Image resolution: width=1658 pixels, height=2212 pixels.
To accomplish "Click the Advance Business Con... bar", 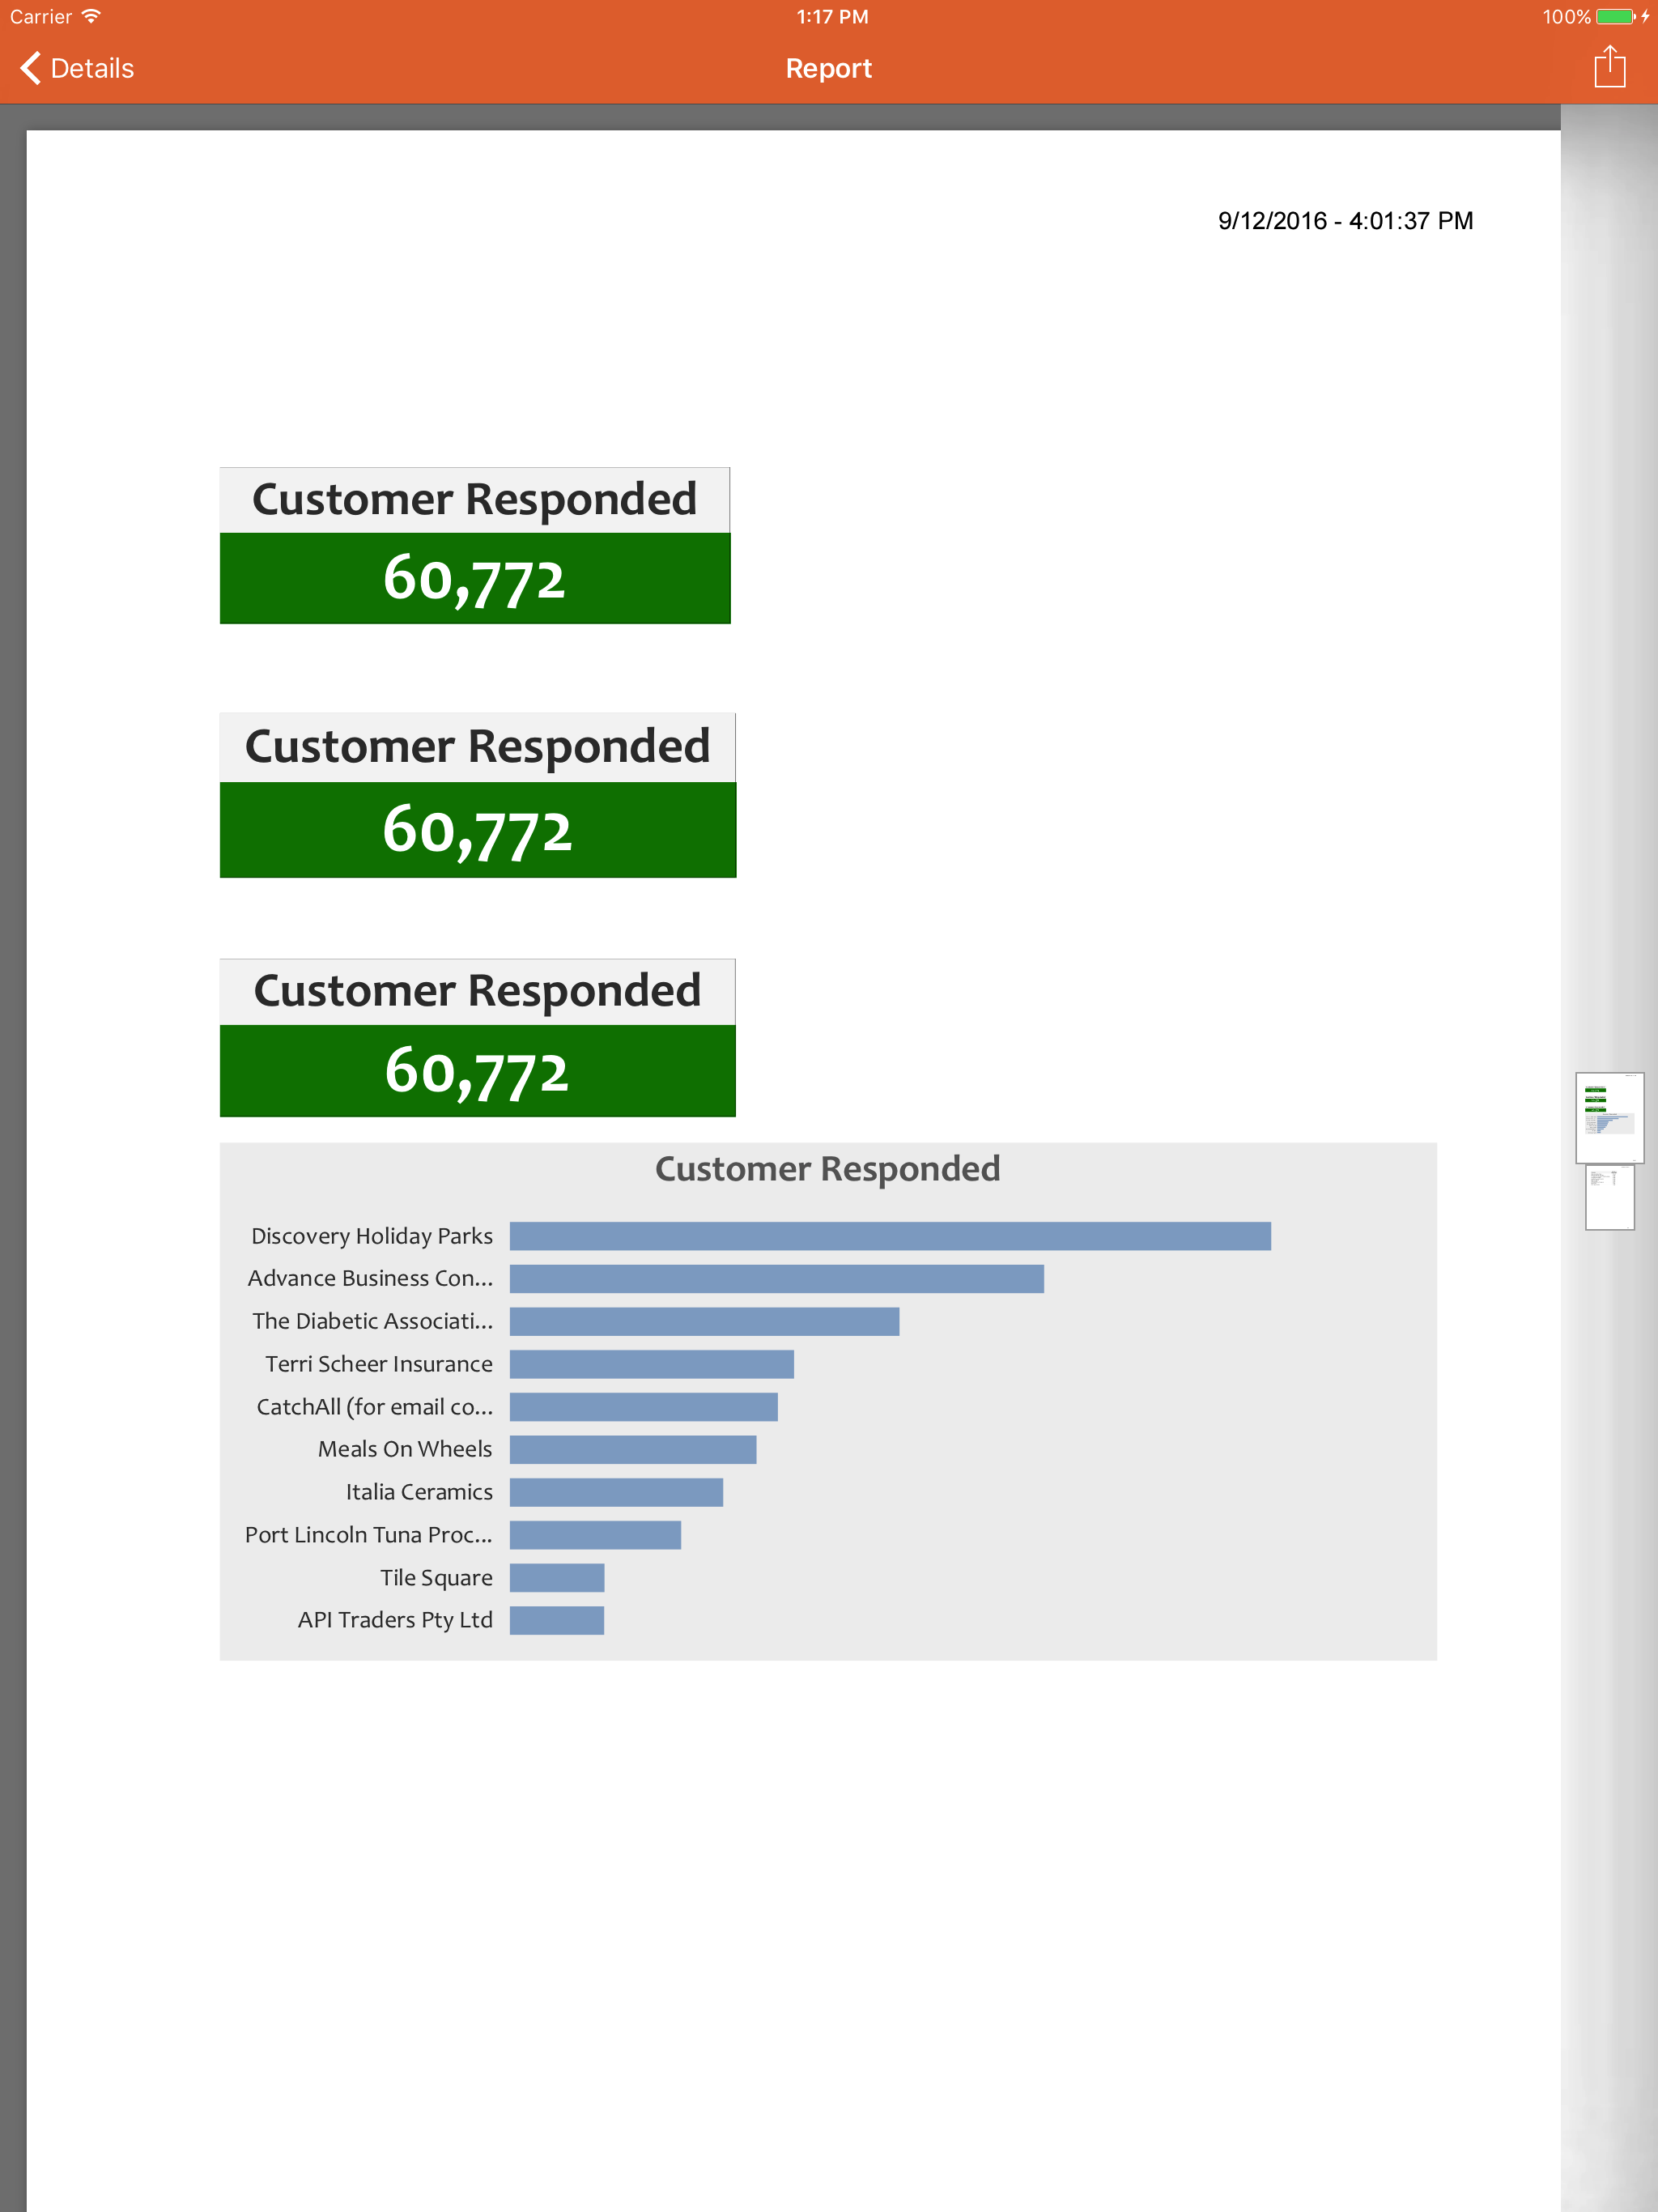I will 777,1278.
